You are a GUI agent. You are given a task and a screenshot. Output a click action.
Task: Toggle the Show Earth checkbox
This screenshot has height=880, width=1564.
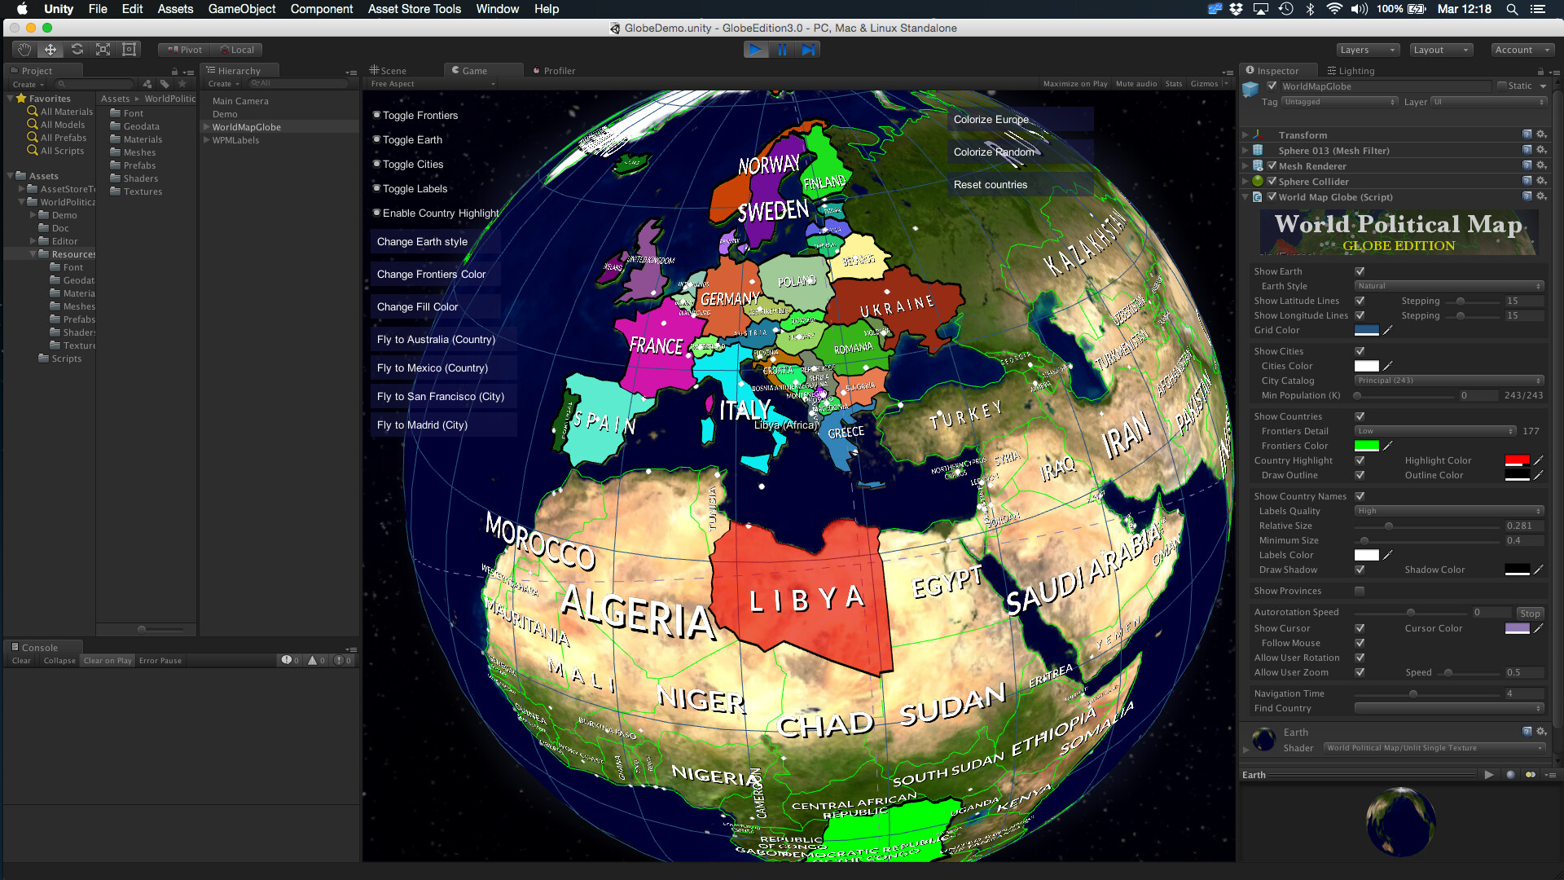point(1359,271)
